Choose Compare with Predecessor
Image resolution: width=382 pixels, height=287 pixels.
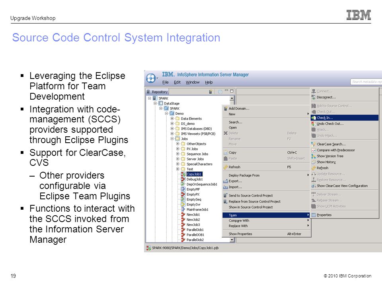(345, 150)
